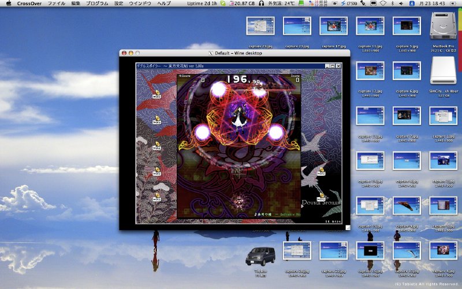
Task: Click the 外気温 24℃ temperature item
Action: tap(281, 3)
